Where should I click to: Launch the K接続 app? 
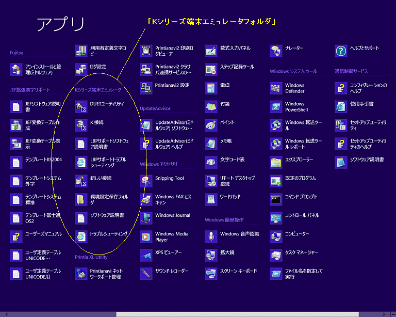(x=81, y=125)
